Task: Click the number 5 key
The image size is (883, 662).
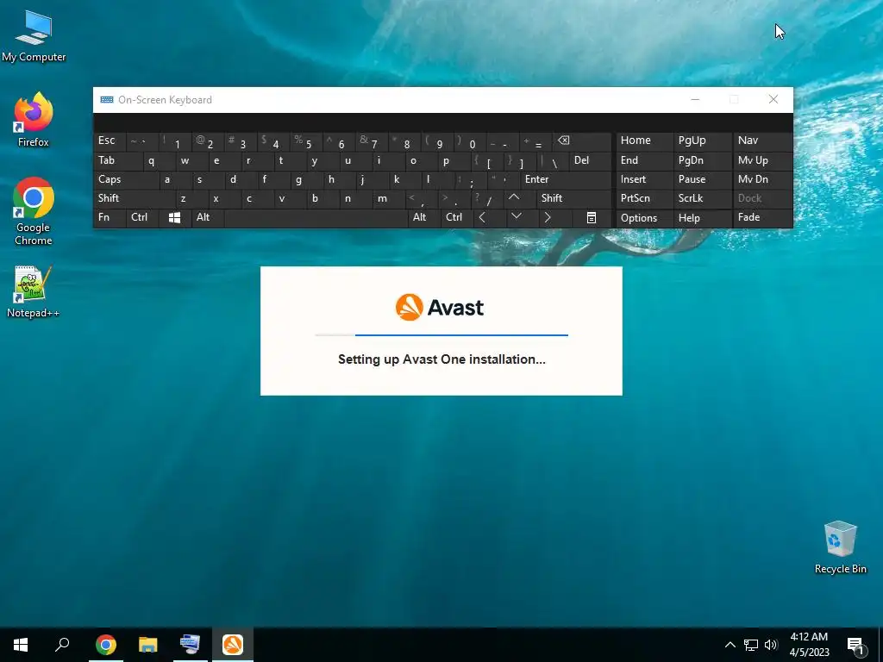Action: 306,141
